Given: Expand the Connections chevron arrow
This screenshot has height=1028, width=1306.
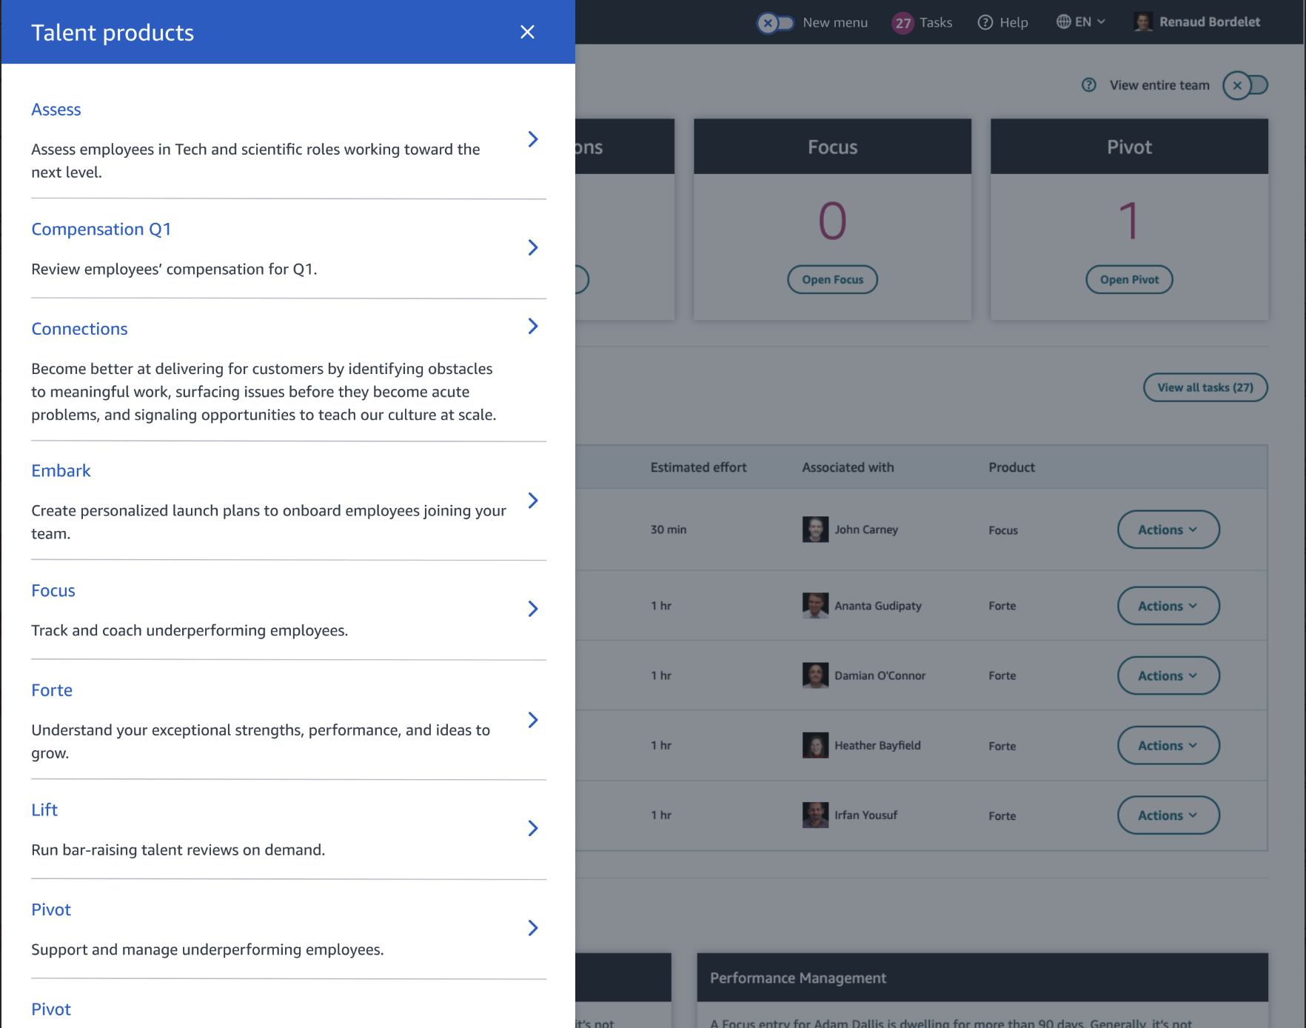Looking at the screenshot, I should click(533, 326).
